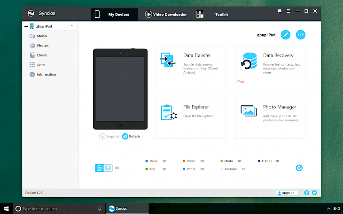The width and height of the screenshot is (343, 214).
Task: Open the Twitter link icon
Action: 314,193
